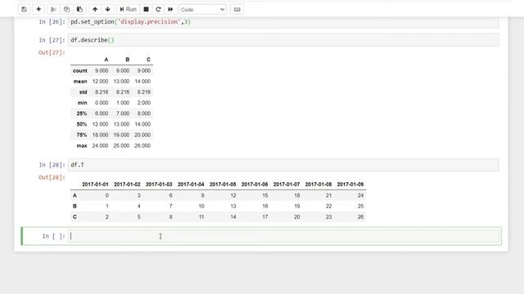
Task: Move selected cell up with the arrow
Action: click(95, 9)
